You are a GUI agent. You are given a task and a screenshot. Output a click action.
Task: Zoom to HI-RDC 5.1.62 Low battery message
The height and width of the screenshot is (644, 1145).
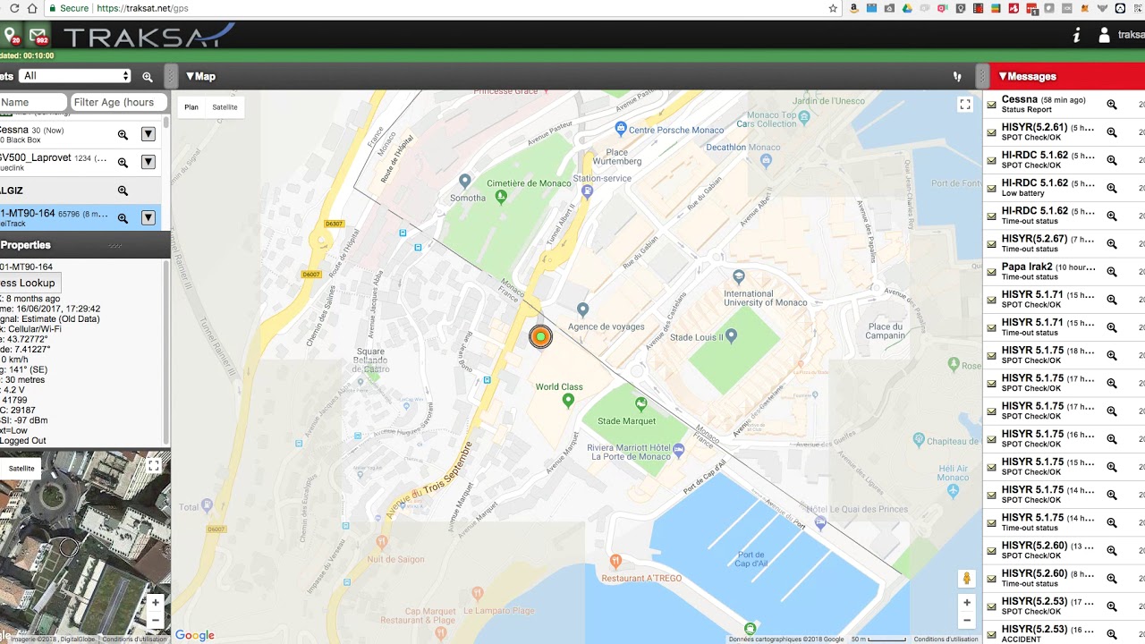(x=1112, y=188)
